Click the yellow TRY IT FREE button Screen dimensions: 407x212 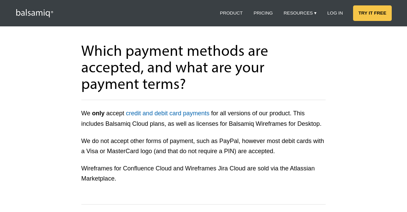(372, 13)
